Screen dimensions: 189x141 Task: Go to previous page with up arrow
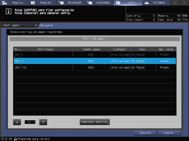(x=17, y=122)
